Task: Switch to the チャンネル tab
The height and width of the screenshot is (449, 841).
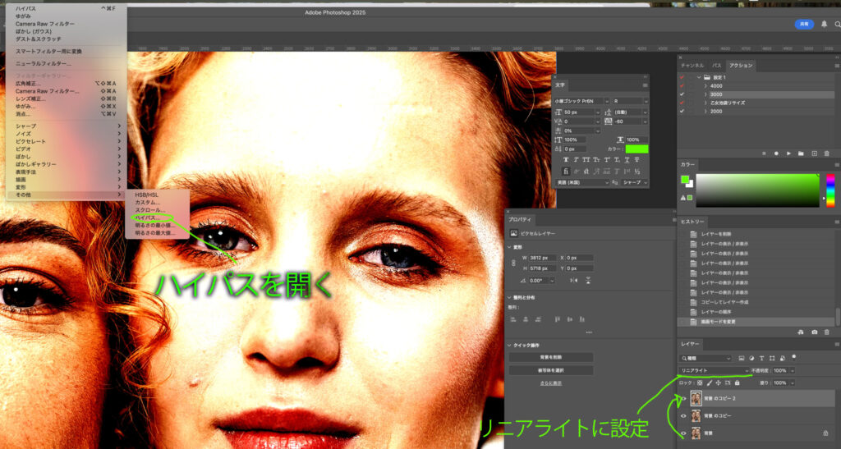Action: click(x=692, y=66)
